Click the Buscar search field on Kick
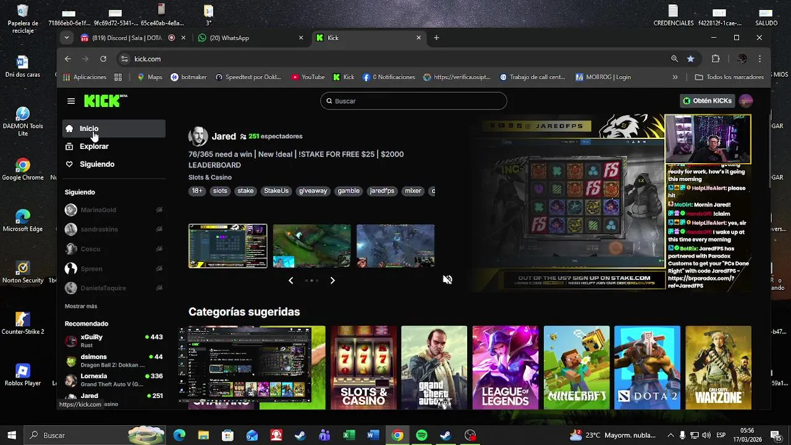791x445 pixels. (413, 101)
